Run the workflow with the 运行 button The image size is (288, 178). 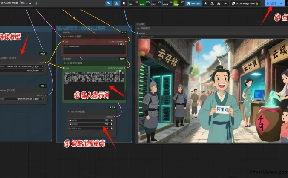point(272,3)
